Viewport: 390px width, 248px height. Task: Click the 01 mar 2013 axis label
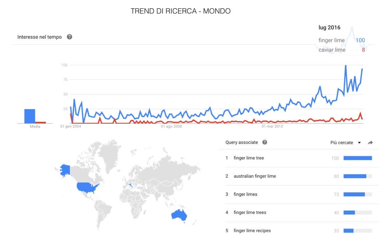[x=272, y=127]
